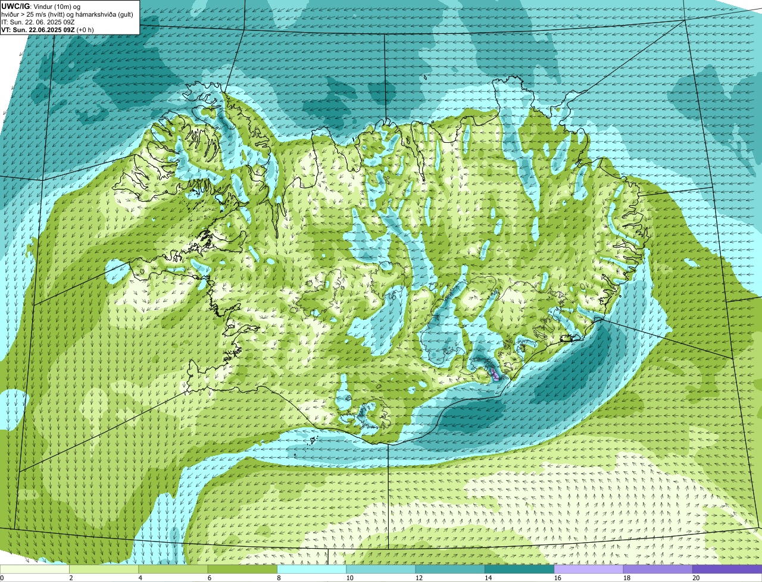Click the legend scale label '18'
The height and width of the screenshot is (582, 762).
click(x=627, y=578)
